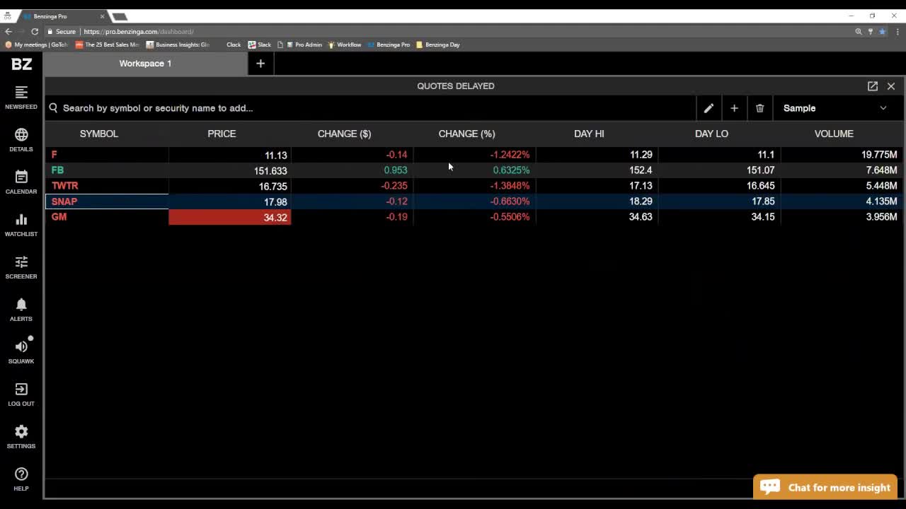
Task: Open the Newsfeed panel from sidebar
Action: pyautogui.click(x=21, y=98)
